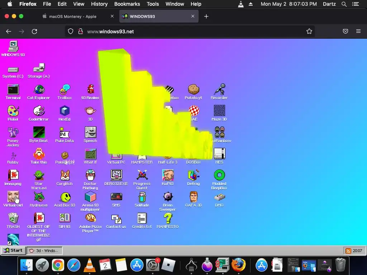Screen dimensions: 367x275
Task: Click the windows93.net address bar
Action: (190, 32)
